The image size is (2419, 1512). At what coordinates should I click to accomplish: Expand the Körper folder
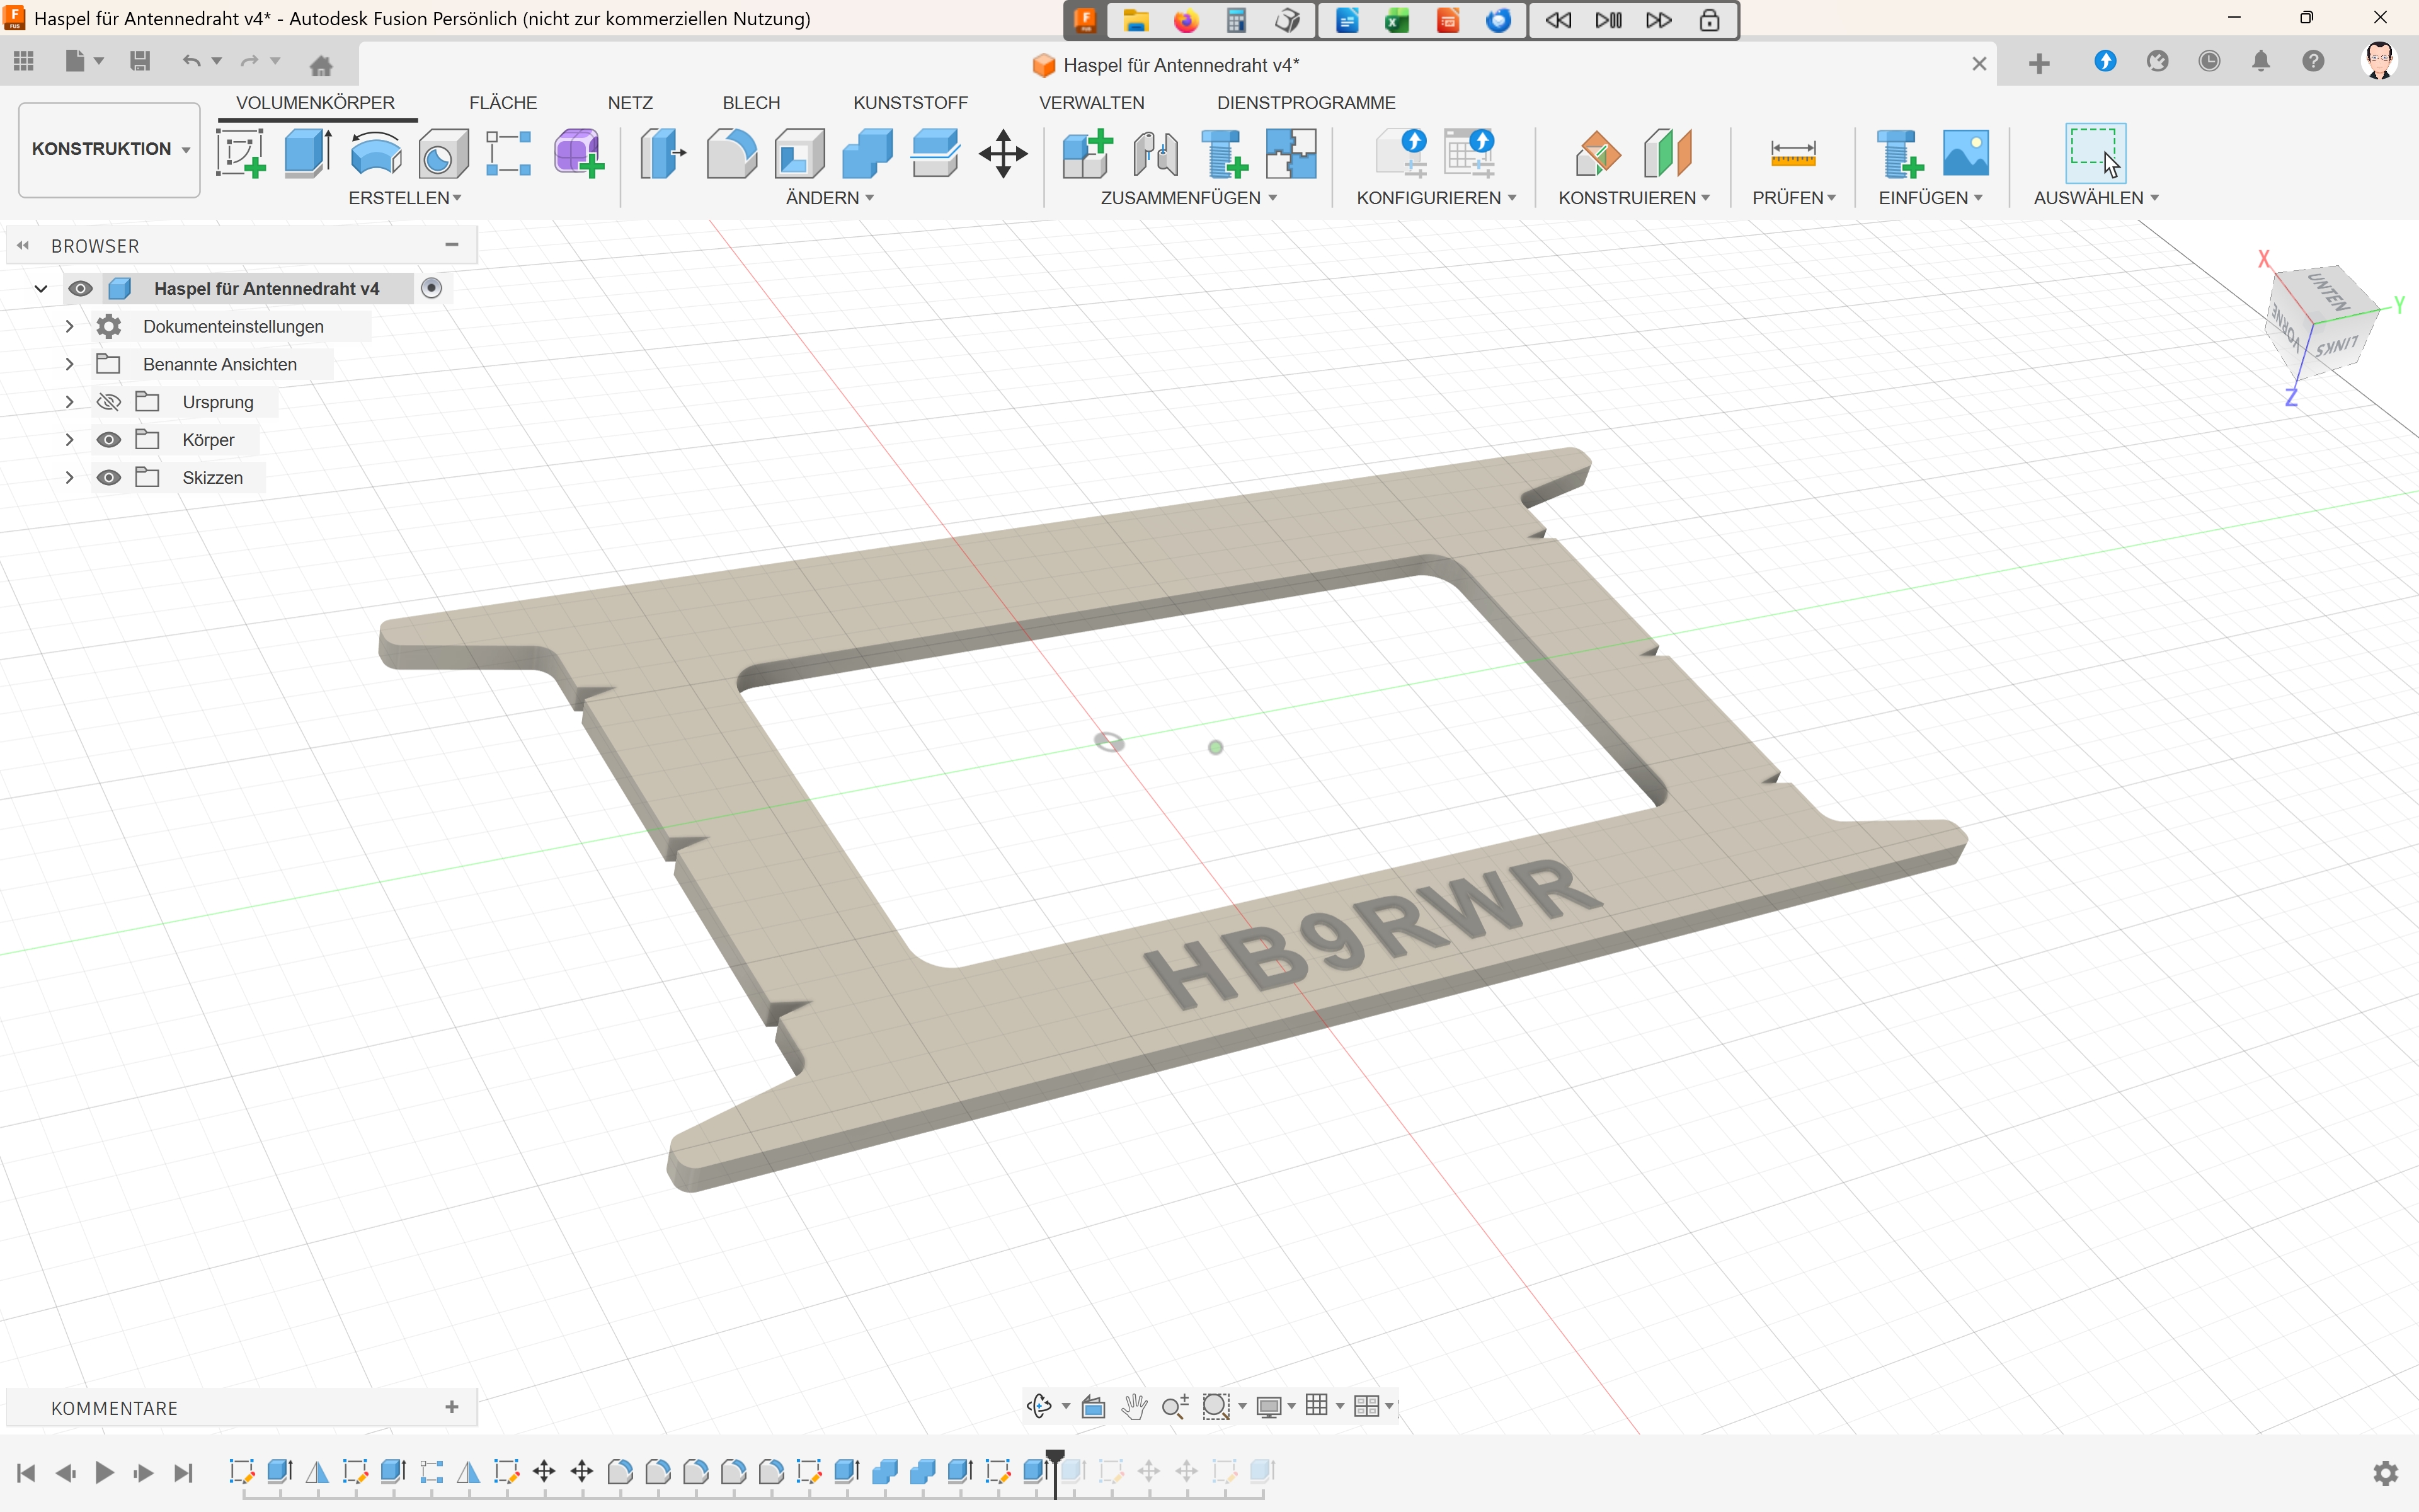click(x=69, y=440)
